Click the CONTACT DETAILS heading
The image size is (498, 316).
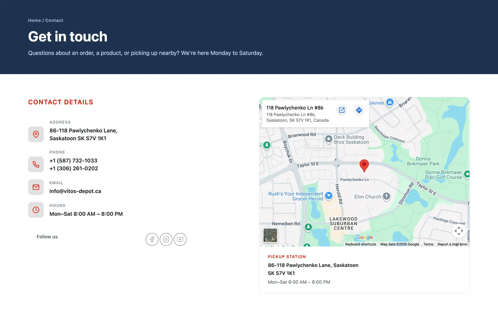tap(60, 102)
